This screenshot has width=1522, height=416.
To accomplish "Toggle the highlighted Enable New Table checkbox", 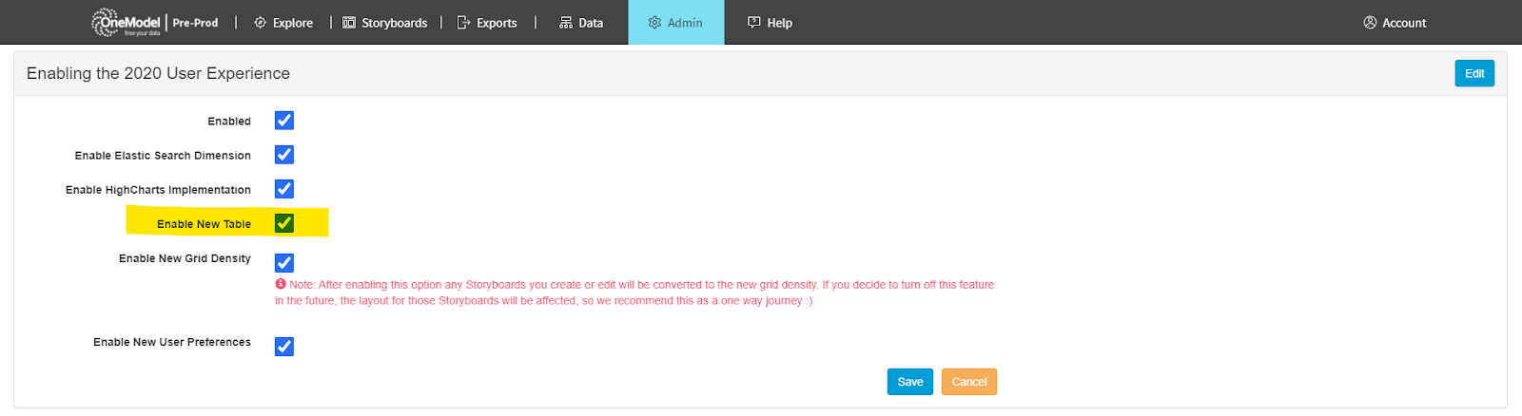I will click(284, 223).
